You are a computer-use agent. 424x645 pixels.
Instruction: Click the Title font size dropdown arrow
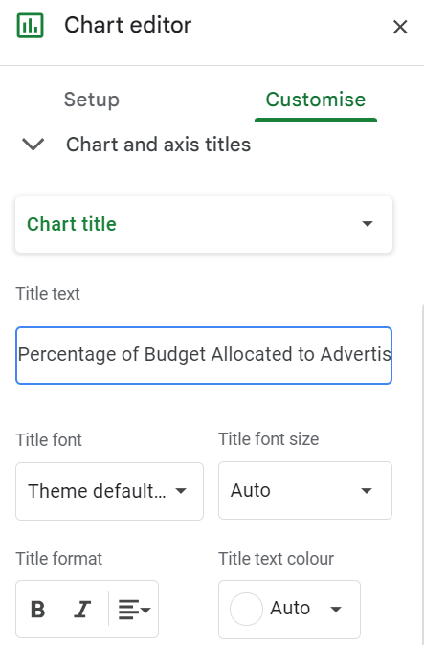tap(366, 490)
